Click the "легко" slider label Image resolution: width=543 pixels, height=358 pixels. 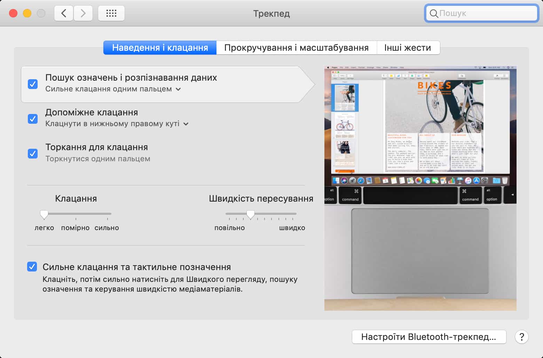44,228
